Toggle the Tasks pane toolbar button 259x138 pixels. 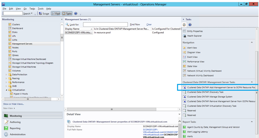(67, 13)
